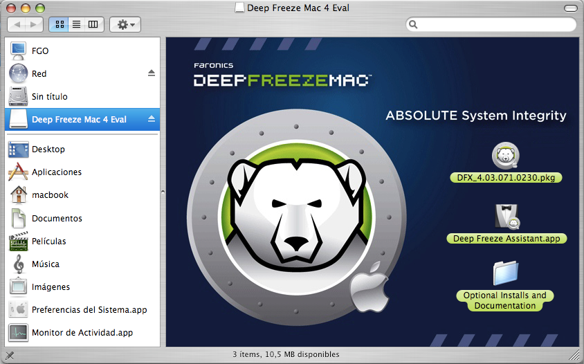Launch the Deep Freeze Assistant.app icon

pyautogui.click(x=507, y=216)
